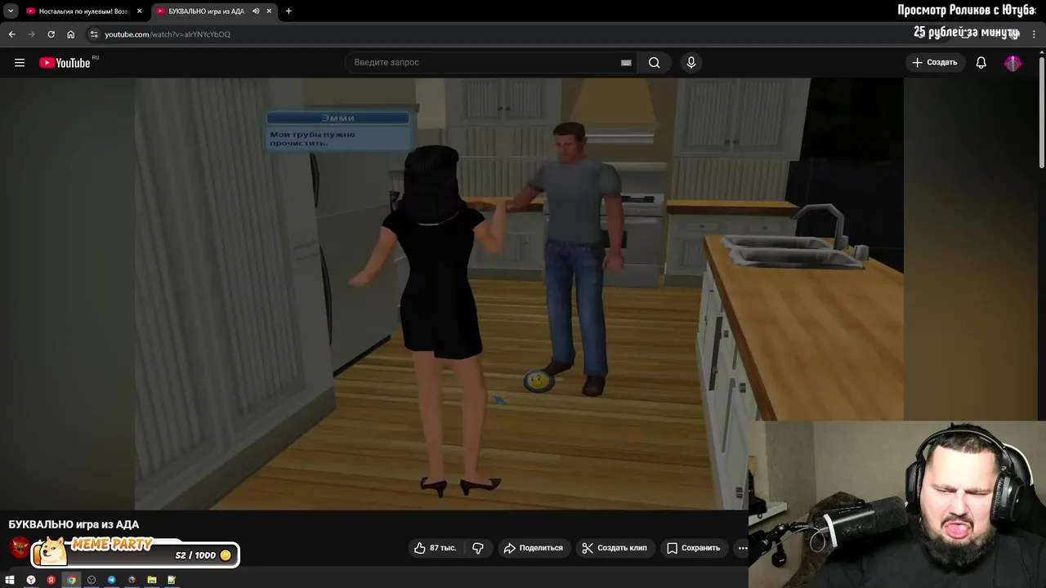Expand the tab search dropdown
The image size is (1046, 588).
(x=11, y=11)
